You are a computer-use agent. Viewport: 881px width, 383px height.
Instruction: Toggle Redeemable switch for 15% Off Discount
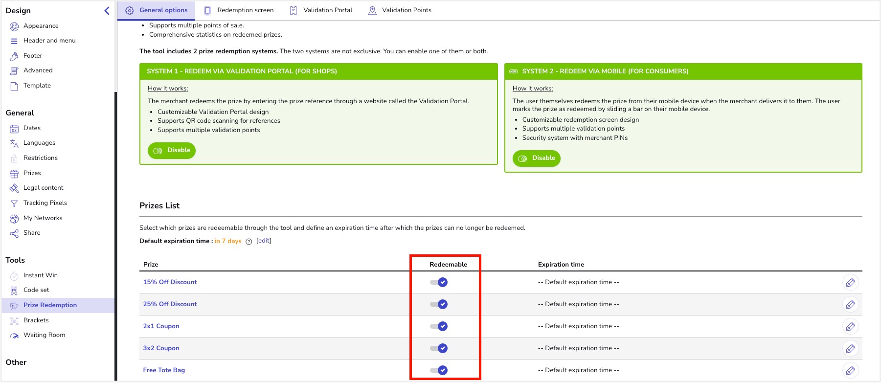(439, 282)
